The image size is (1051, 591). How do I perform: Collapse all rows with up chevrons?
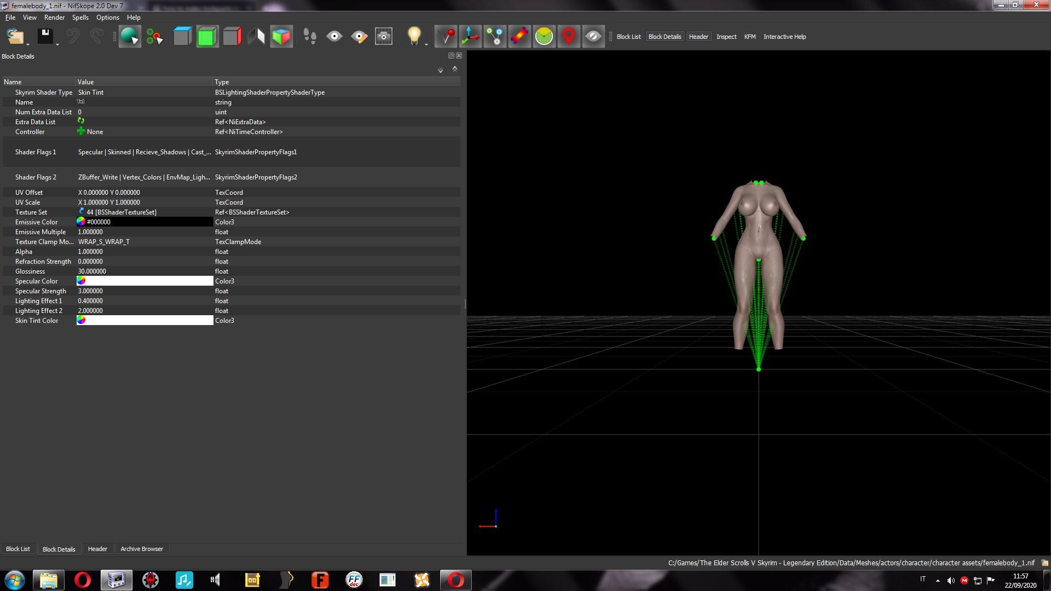pos(454,69)
